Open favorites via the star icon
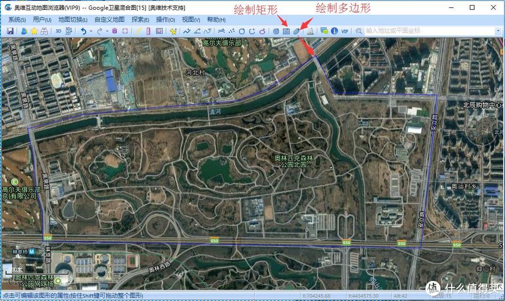 tap(34, 31)
